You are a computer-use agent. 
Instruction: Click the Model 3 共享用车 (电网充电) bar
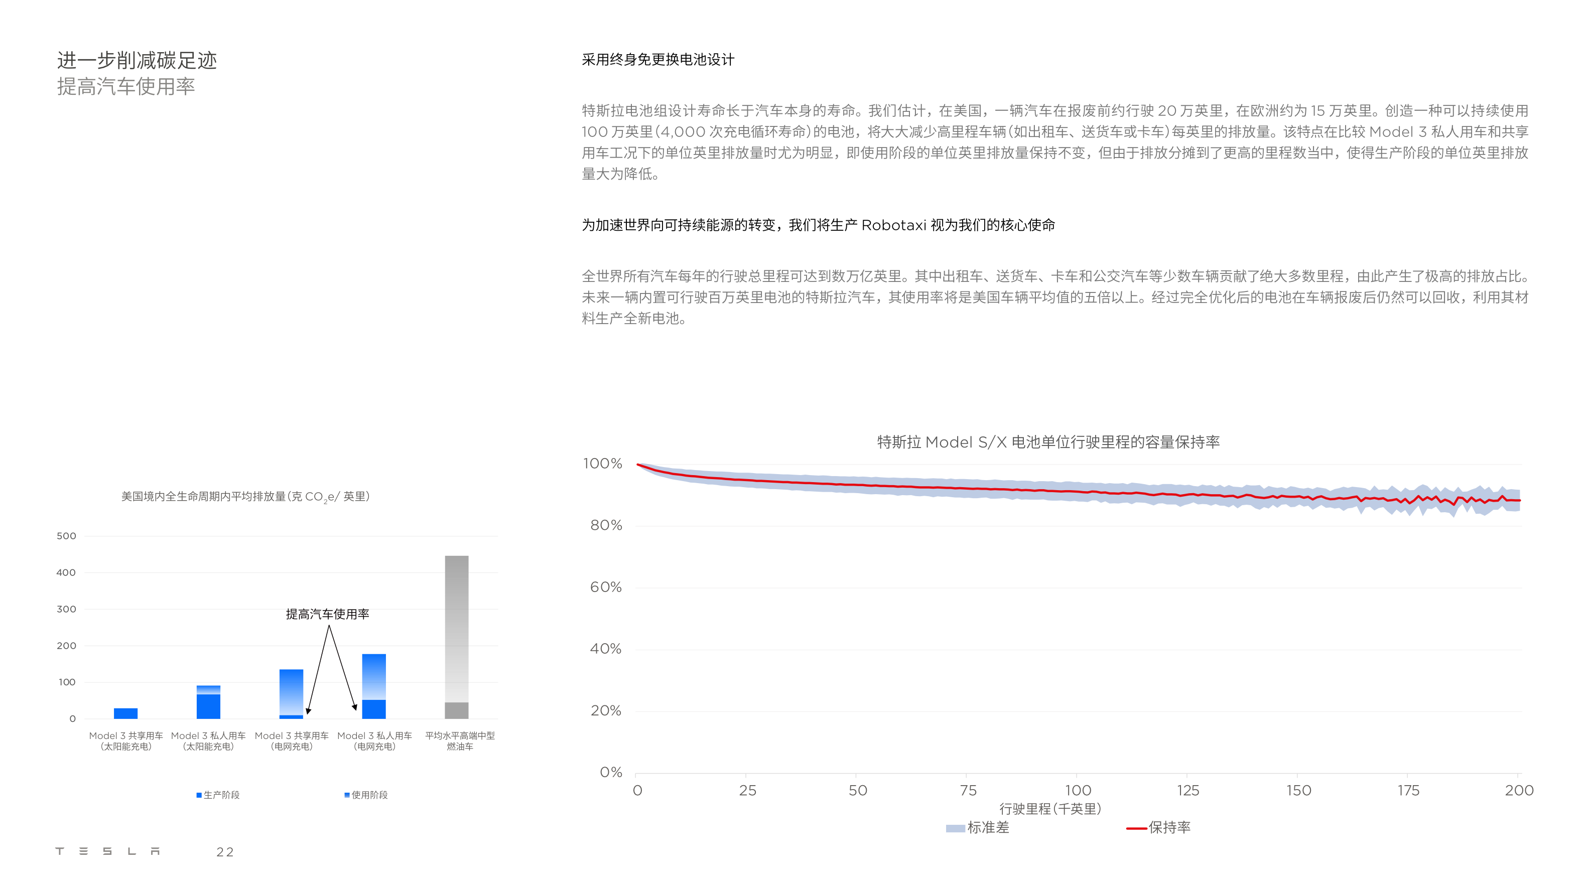(x=291, y=694)
